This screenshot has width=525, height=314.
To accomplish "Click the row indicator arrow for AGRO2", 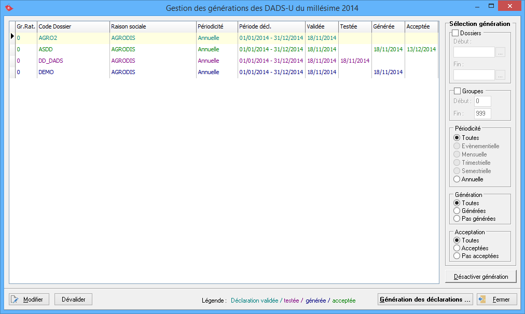I will click(x=12, y=37).
